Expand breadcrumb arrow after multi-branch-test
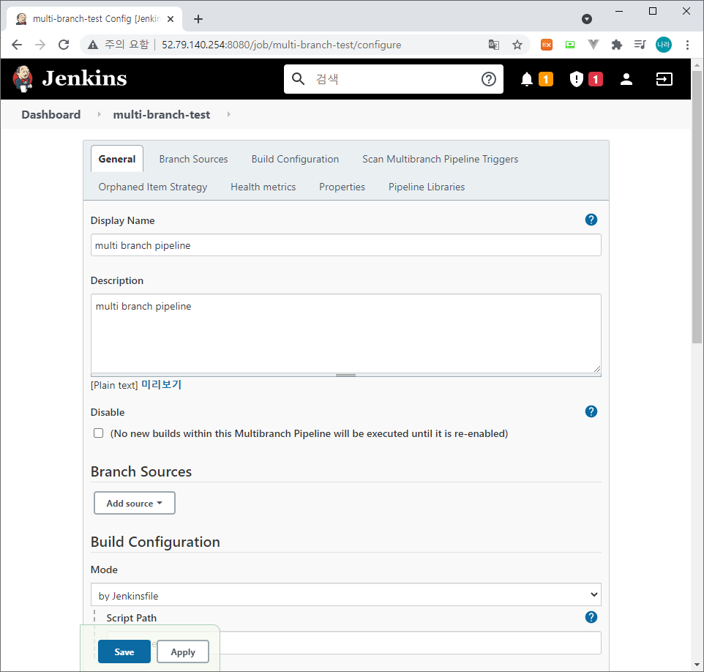704x672 pixels. point(228,114)
